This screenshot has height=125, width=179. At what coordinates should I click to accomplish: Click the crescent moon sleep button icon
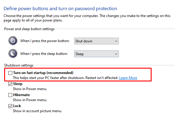[x=13, y=53]
